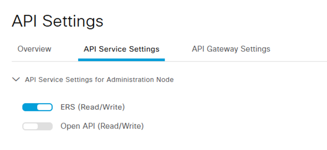Click the downward arrow icon beside Administration Node
Viewport: 327px width, 150px height.
16,80
